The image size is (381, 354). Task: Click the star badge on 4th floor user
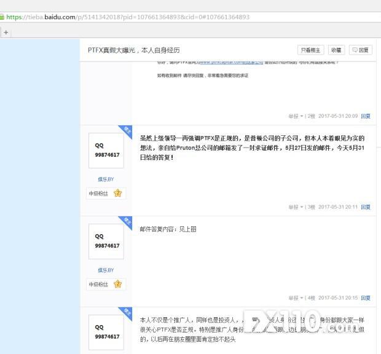[117, 284]
